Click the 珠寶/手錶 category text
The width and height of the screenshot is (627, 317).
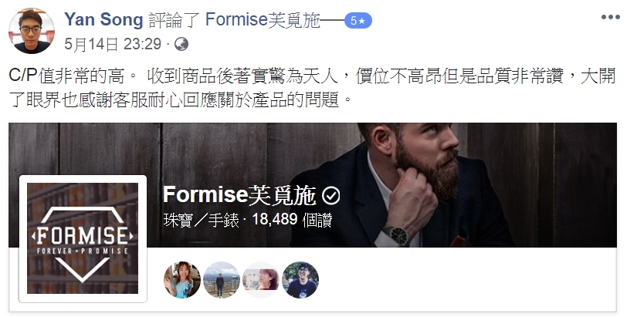coord(201,220)
